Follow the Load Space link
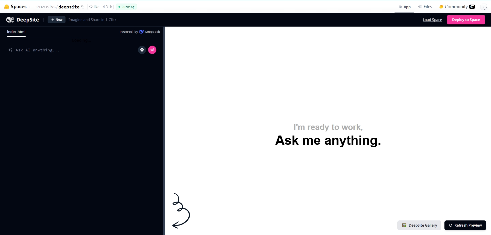 click(x=432, y=20)
